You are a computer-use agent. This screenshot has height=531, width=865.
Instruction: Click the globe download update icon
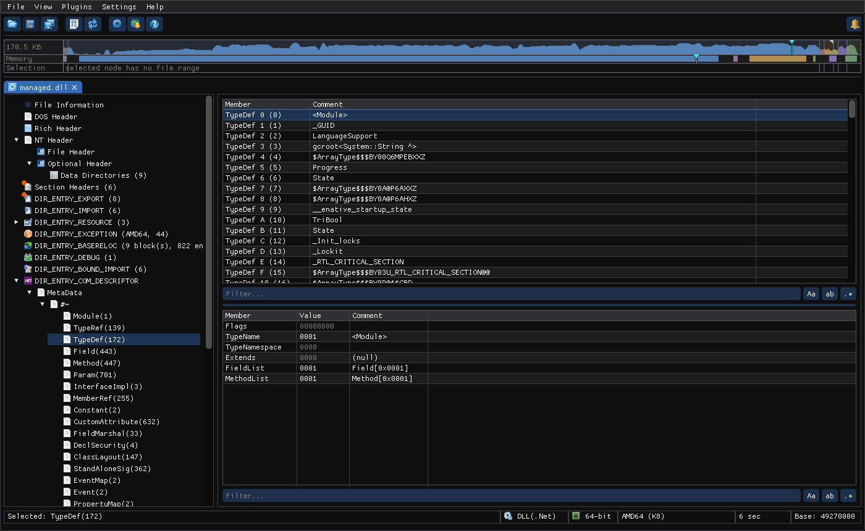coord(135,24)
